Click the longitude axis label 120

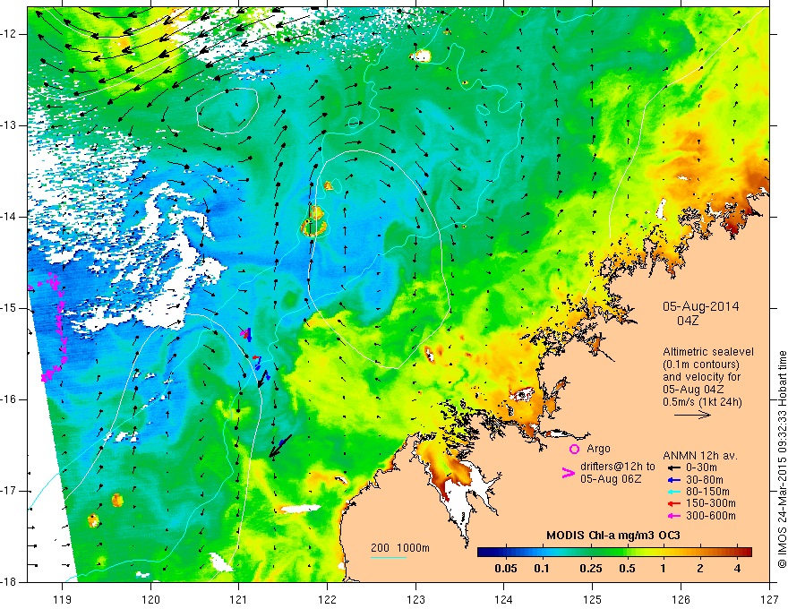[150, 599]
